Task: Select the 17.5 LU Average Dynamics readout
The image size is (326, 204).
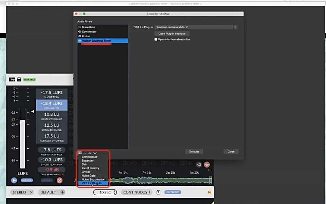Action: (52, 138)
